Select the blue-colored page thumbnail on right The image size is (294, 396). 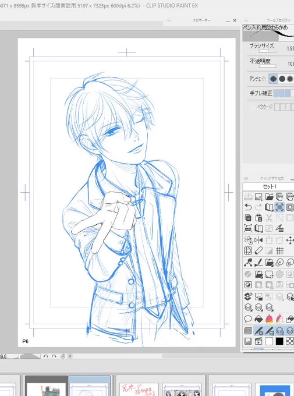click(275, 390)
